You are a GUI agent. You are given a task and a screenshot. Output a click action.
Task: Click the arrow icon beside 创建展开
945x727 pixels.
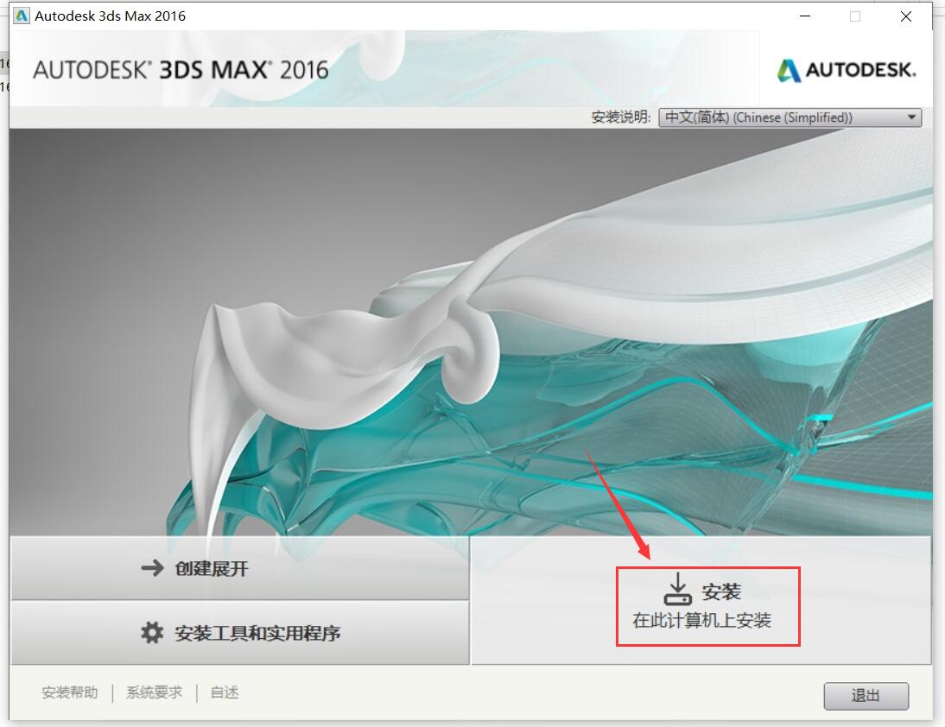[x=153, y=567]
